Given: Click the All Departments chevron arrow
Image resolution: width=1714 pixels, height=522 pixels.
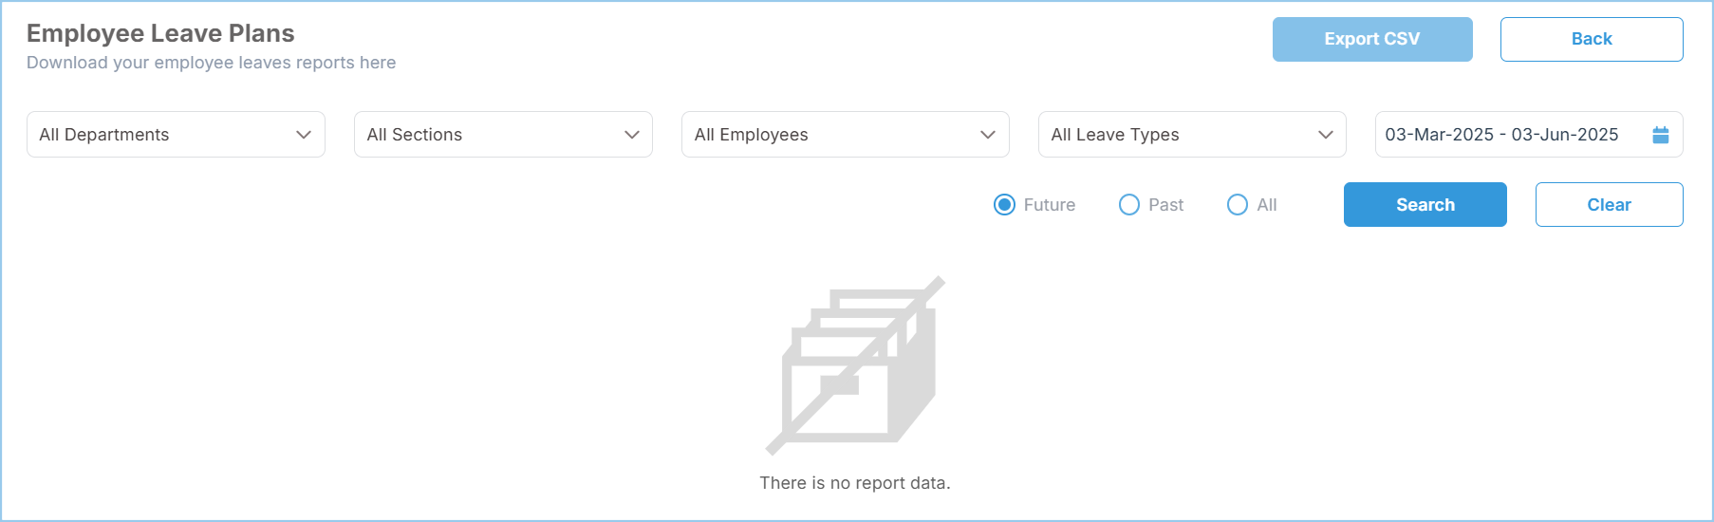Looking at the screenshot, I should coord(304,135).
